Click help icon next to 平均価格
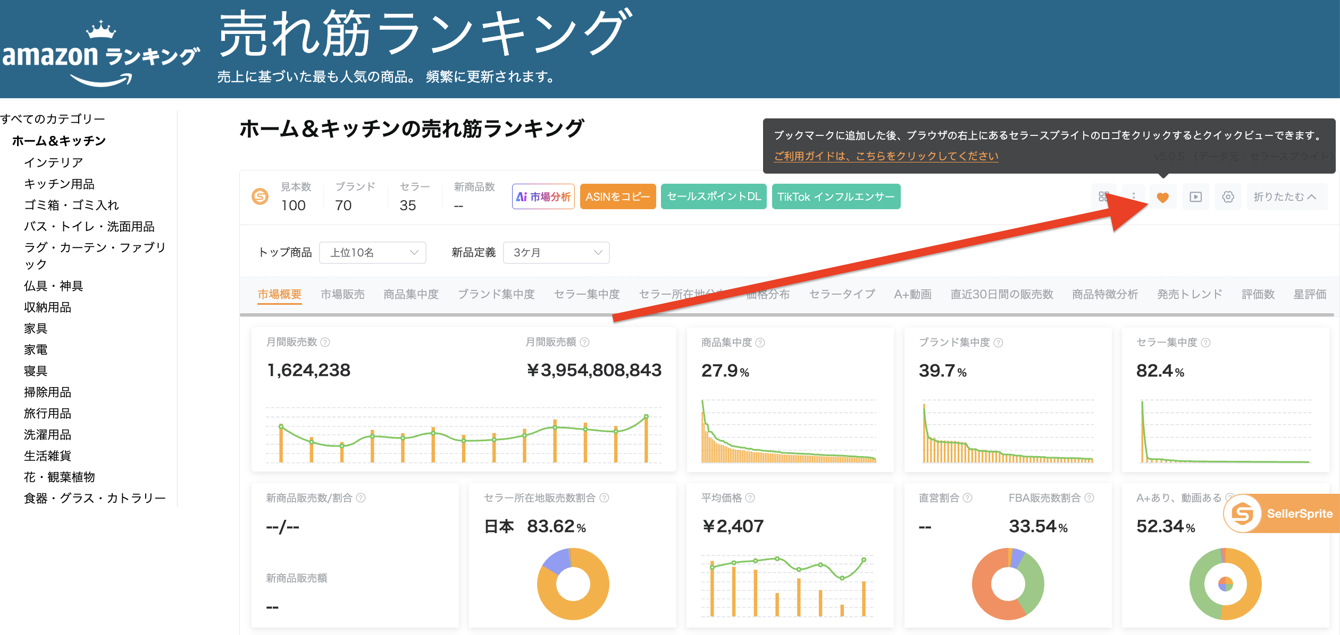Image resolution: width=1340 pixels, height=635 pixels. coord(750,498)
